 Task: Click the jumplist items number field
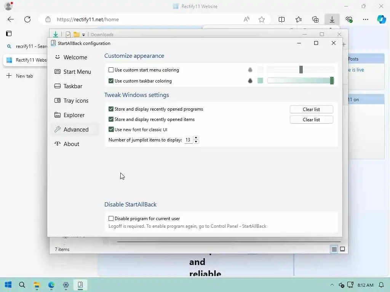tap(188, 140)
